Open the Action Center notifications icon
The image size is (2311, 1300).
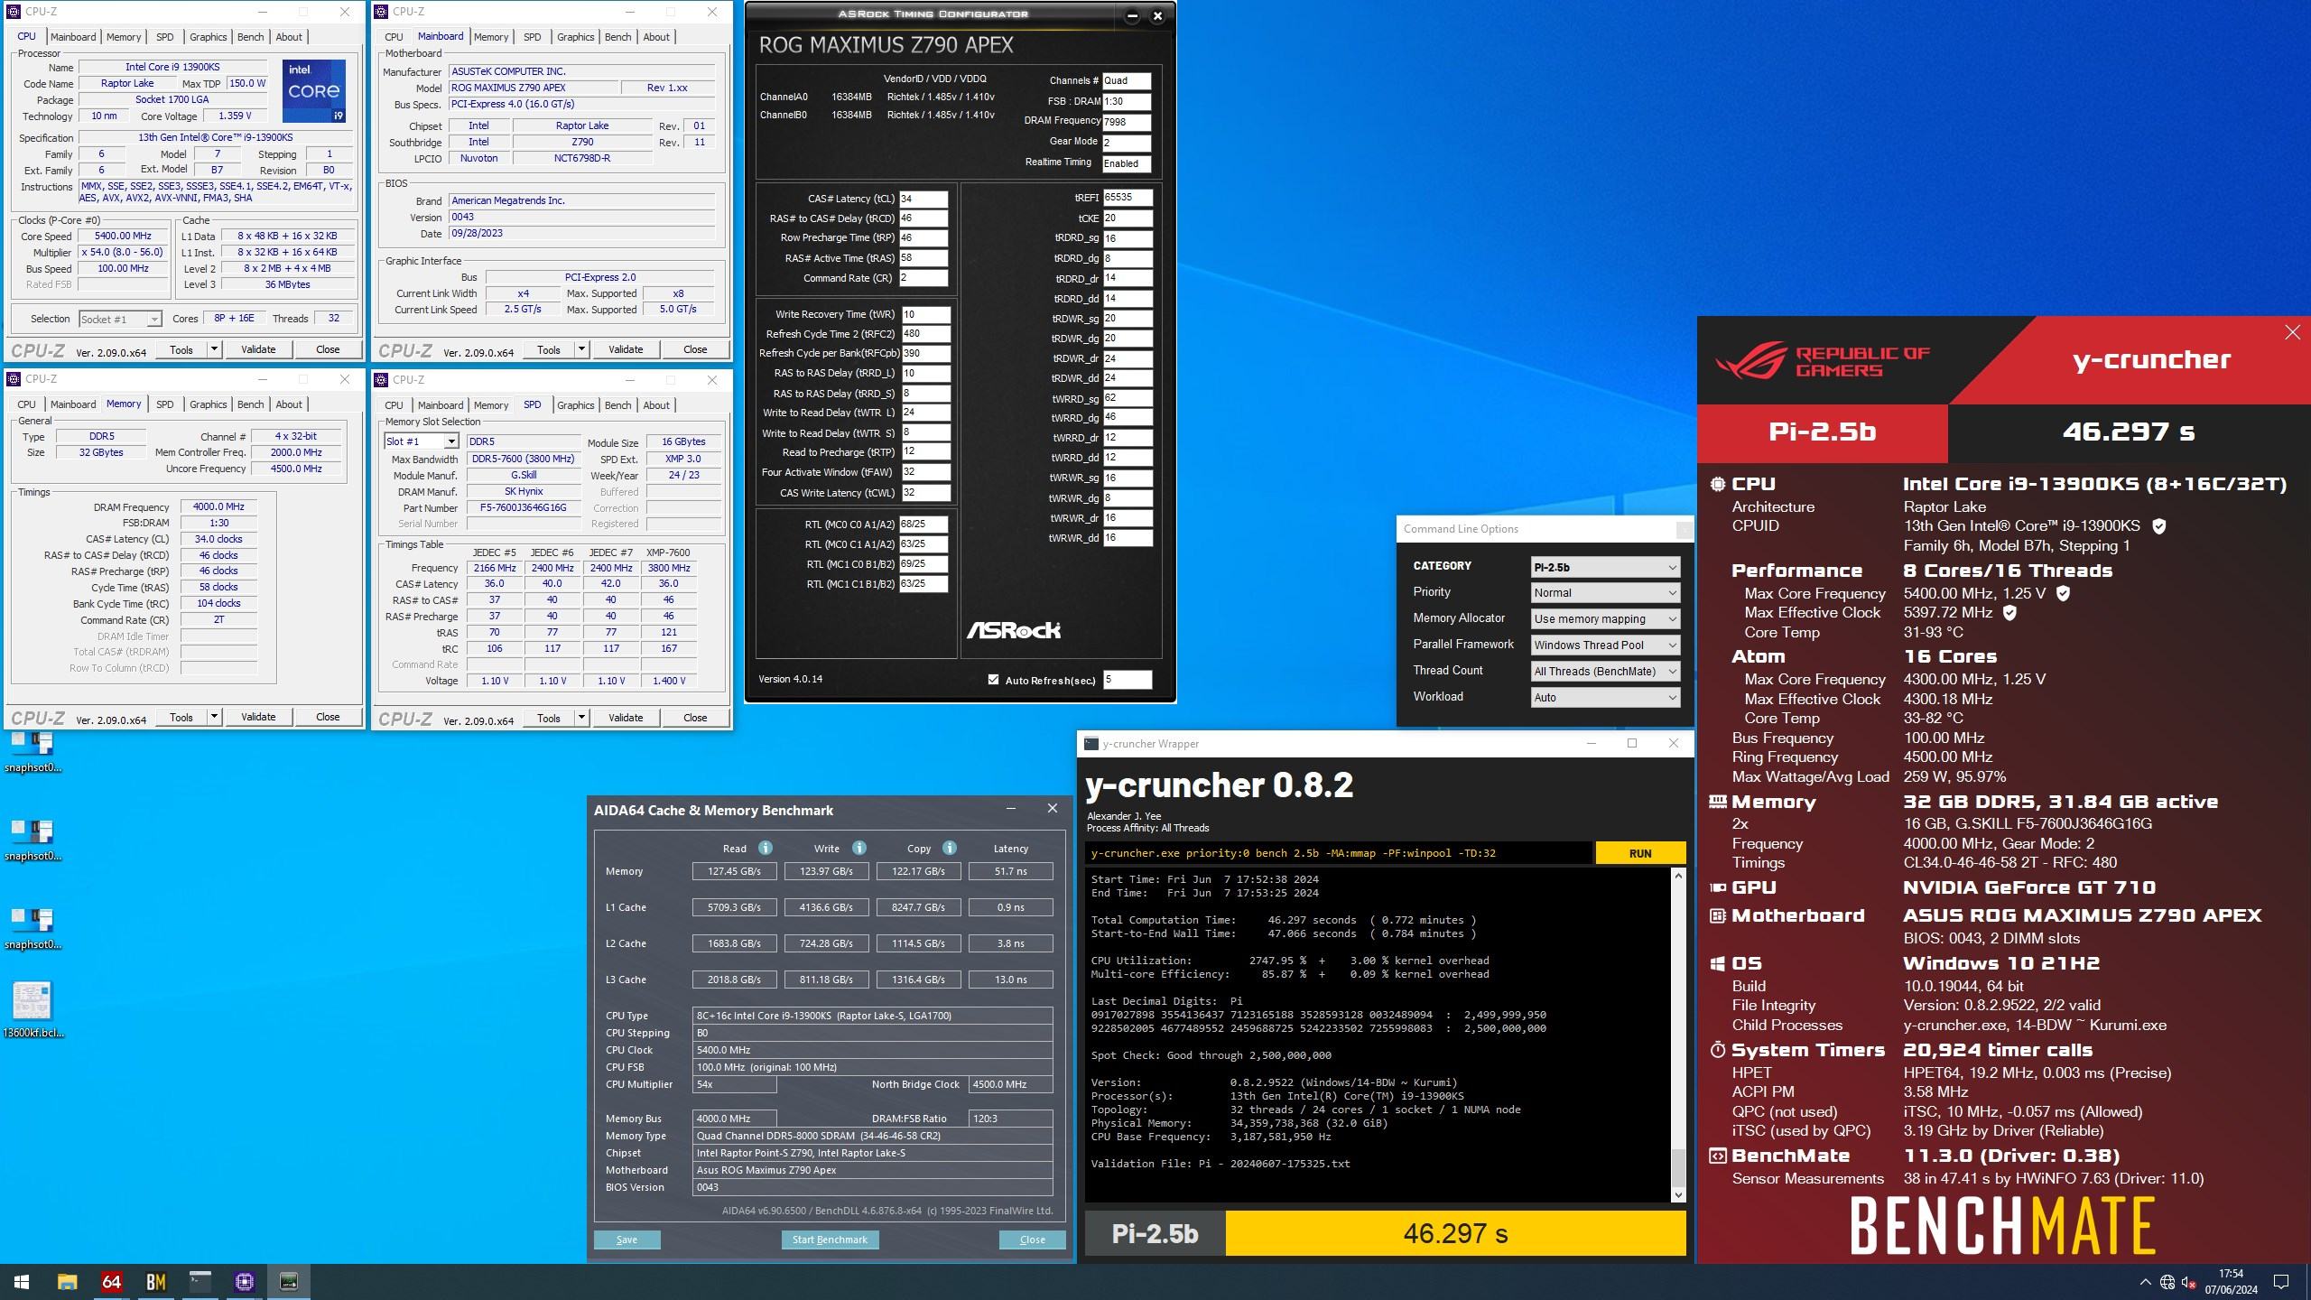(2281, 1282)
